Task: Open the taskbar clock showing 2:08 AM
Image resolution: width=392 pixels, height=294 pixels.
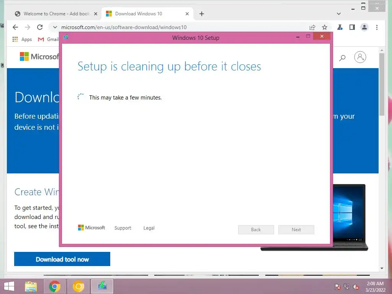Action: (x=375, y=287)
